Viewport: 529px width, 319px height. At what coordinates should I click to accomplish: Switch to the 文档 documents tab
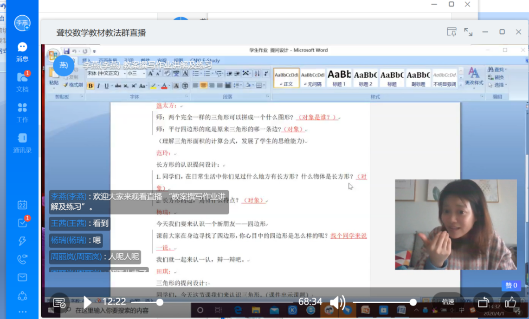(x=22, y=81)
